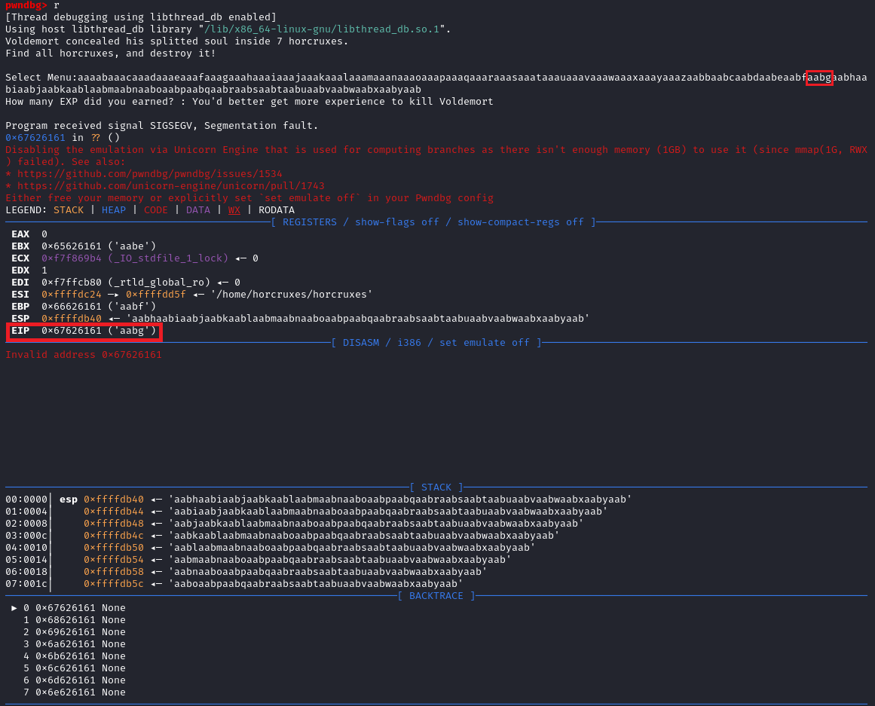Screen dimensions: 875x706
Task: Open the pwndbg issues 1534 GitHub link
Action: 149,174
